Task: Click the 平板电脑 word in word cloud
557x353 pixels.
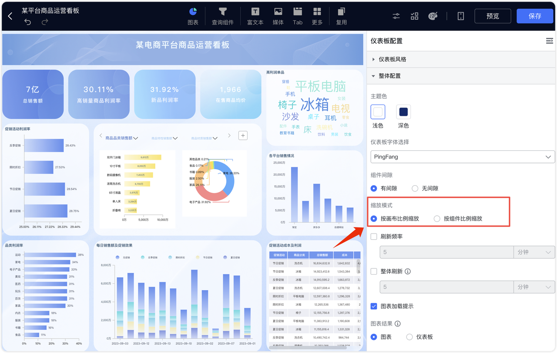Action: point(320,86)
